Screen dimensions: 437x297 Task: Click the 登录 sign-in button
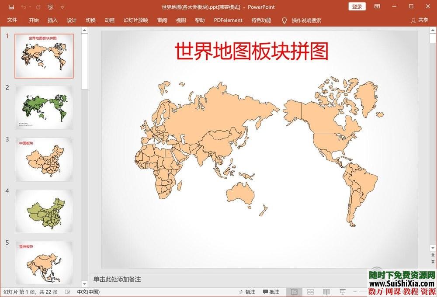click(357, 7)
